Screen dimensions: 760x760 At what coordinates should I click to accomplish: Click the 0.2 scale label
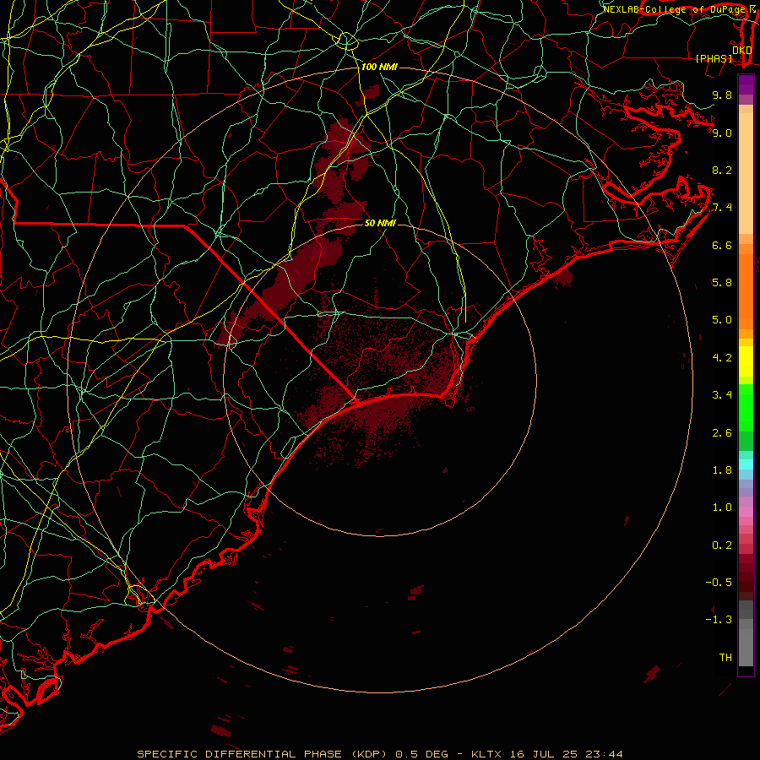click(722, 546)
